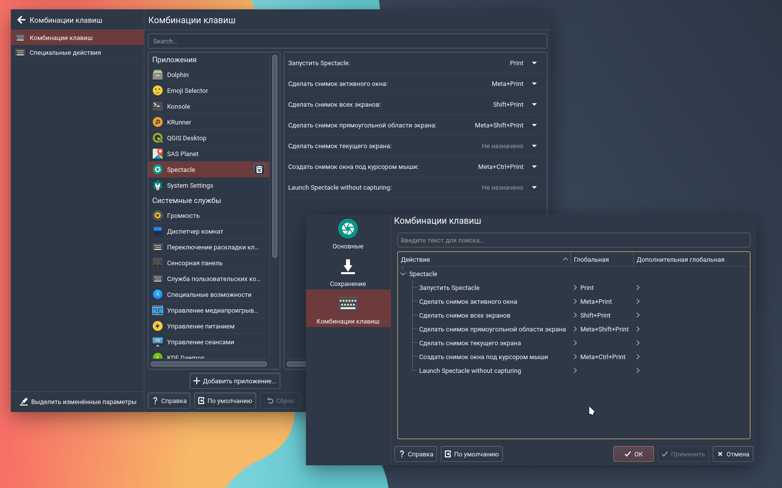The width and height of the screenshot is (782, 488).
Task: Select the System Settings icon
Action: [x=158, y=185]
